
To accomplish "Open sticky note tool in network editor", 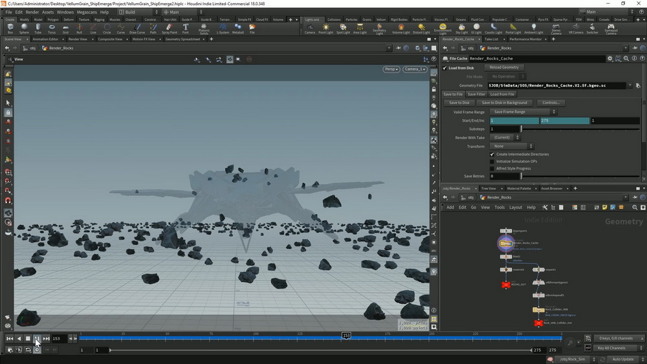I will [x=604, y=208].
